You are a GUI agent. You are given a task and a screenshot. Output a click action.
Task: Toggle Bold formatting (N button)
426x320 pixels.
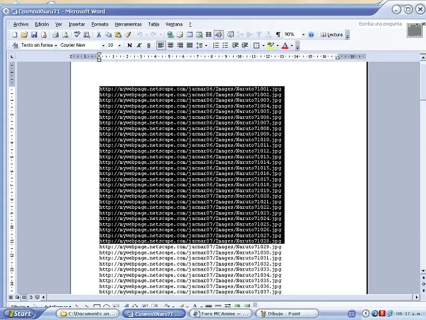pos(130,46)
